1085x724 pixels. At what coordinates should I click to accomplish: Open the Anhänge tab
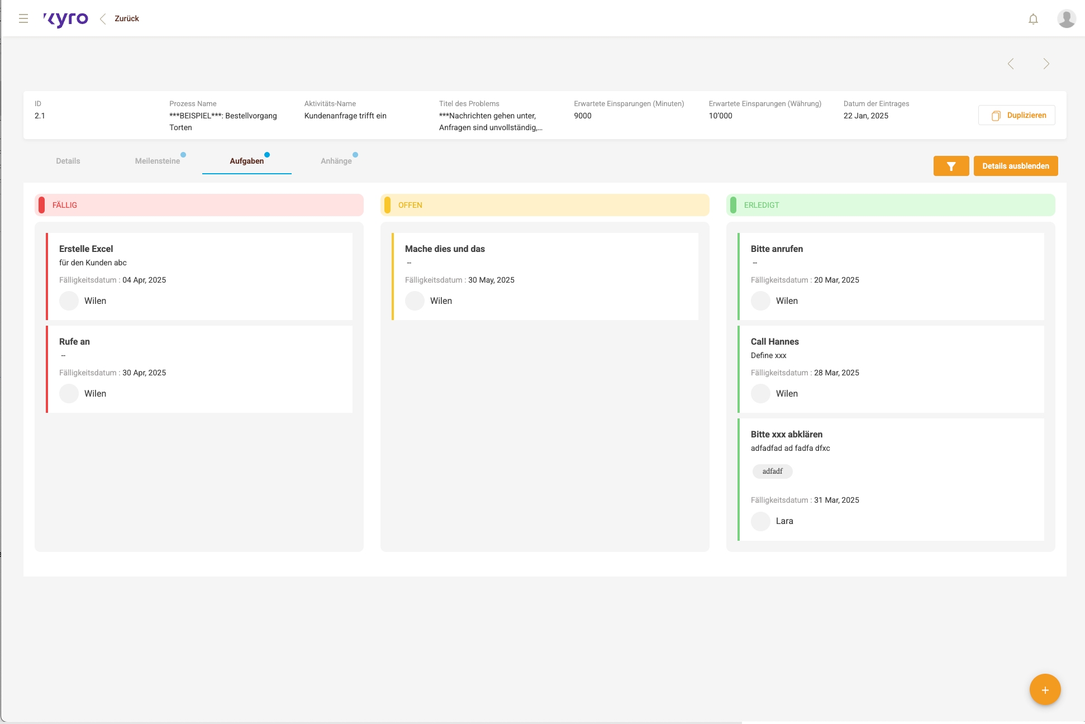tap(336, 161)
